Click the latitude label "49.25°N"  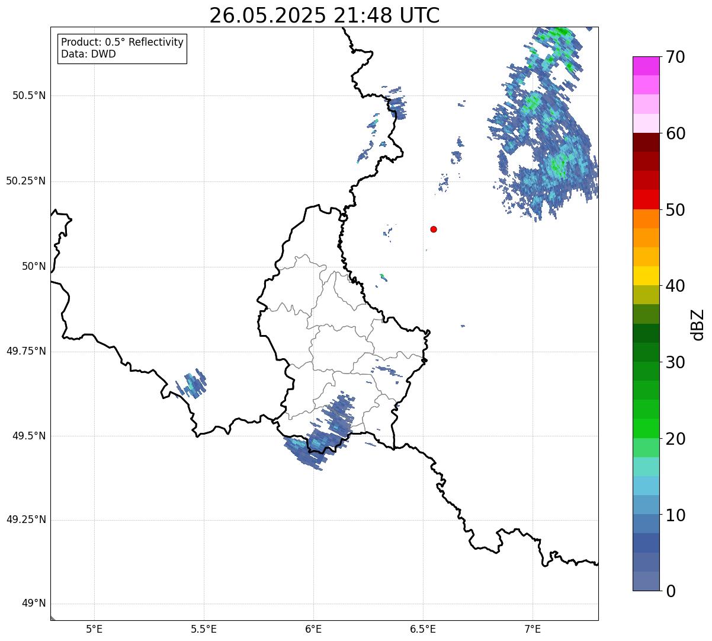26,519
